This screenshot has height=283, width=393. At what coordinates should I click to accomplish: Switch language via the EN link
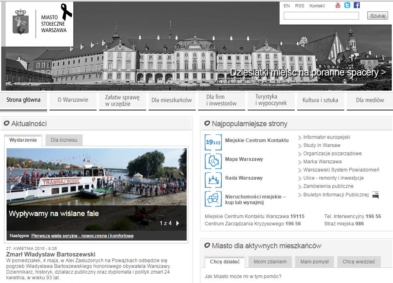[287, 6]
